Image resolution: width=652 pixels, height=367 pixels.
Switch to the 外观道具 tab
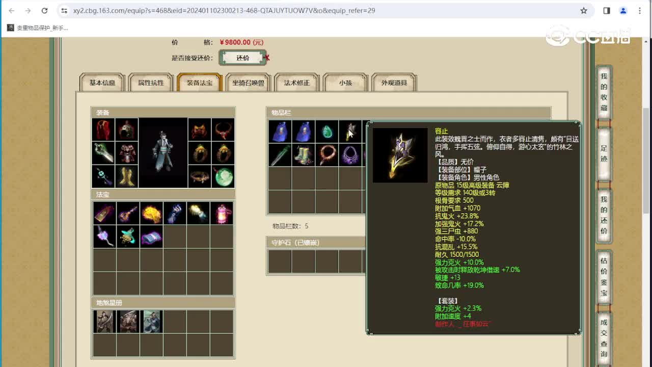pyautogui.click(x=394, y=83)
